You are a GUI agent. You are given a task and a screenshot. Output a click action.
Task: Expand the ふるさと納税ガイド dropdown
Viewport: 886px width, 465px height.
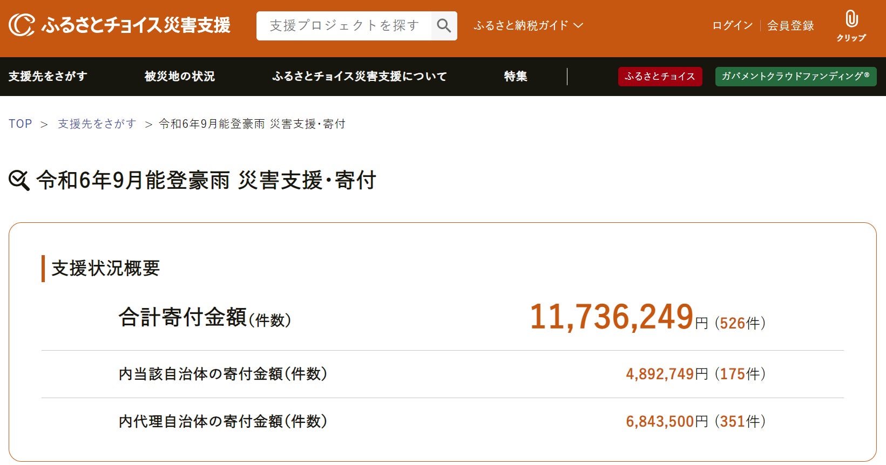pyautogui.click(x=521, y=25)
